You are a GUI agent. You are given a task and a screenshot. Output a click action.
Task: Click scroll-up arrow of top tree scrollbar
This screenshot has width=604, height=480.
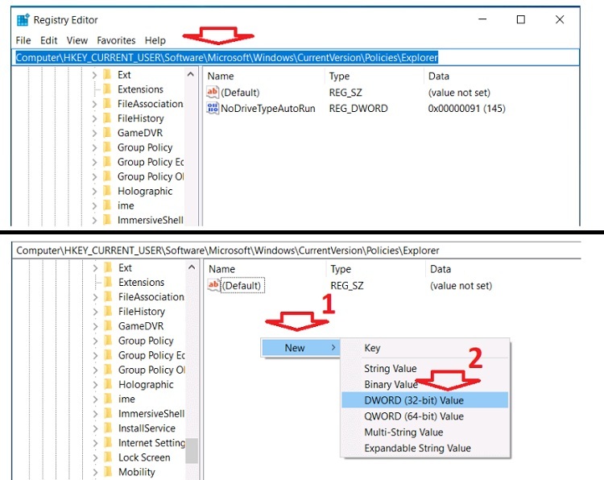tap(191, 74)
